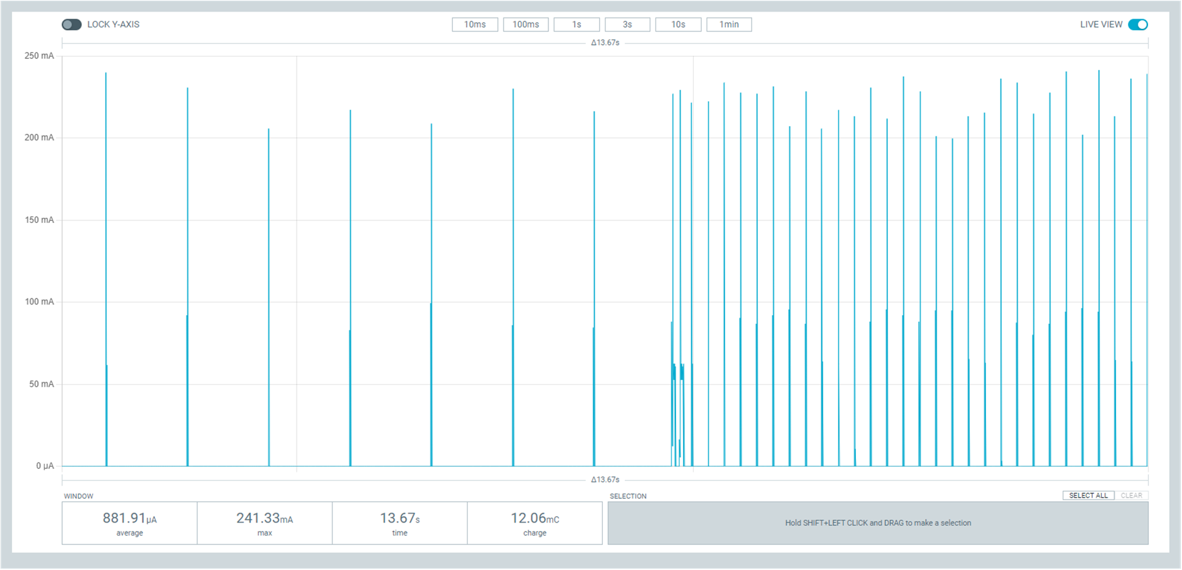Set the window to 3s
This screenshot has height=570, width=1182.
(x=627, y=24)
